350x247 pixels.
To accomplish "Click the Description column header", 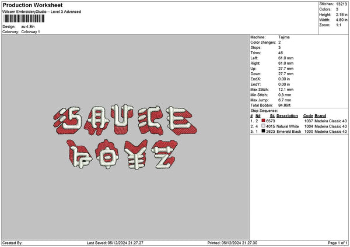I will (287, 116).
